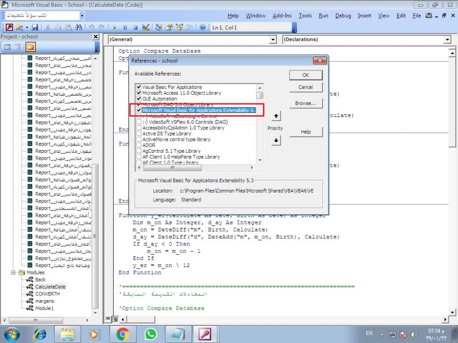Image resolution: width=458 pixels, height=343 pixels.
Task: Open the help question box dropdown arrow
Action: [82, 16]
